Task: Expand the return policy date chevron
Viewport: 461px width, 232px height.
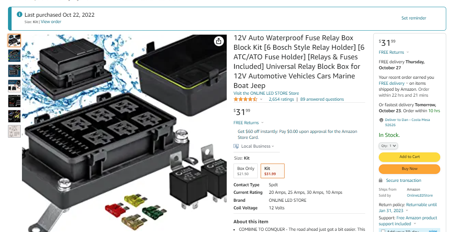Action: coord(407,211)
